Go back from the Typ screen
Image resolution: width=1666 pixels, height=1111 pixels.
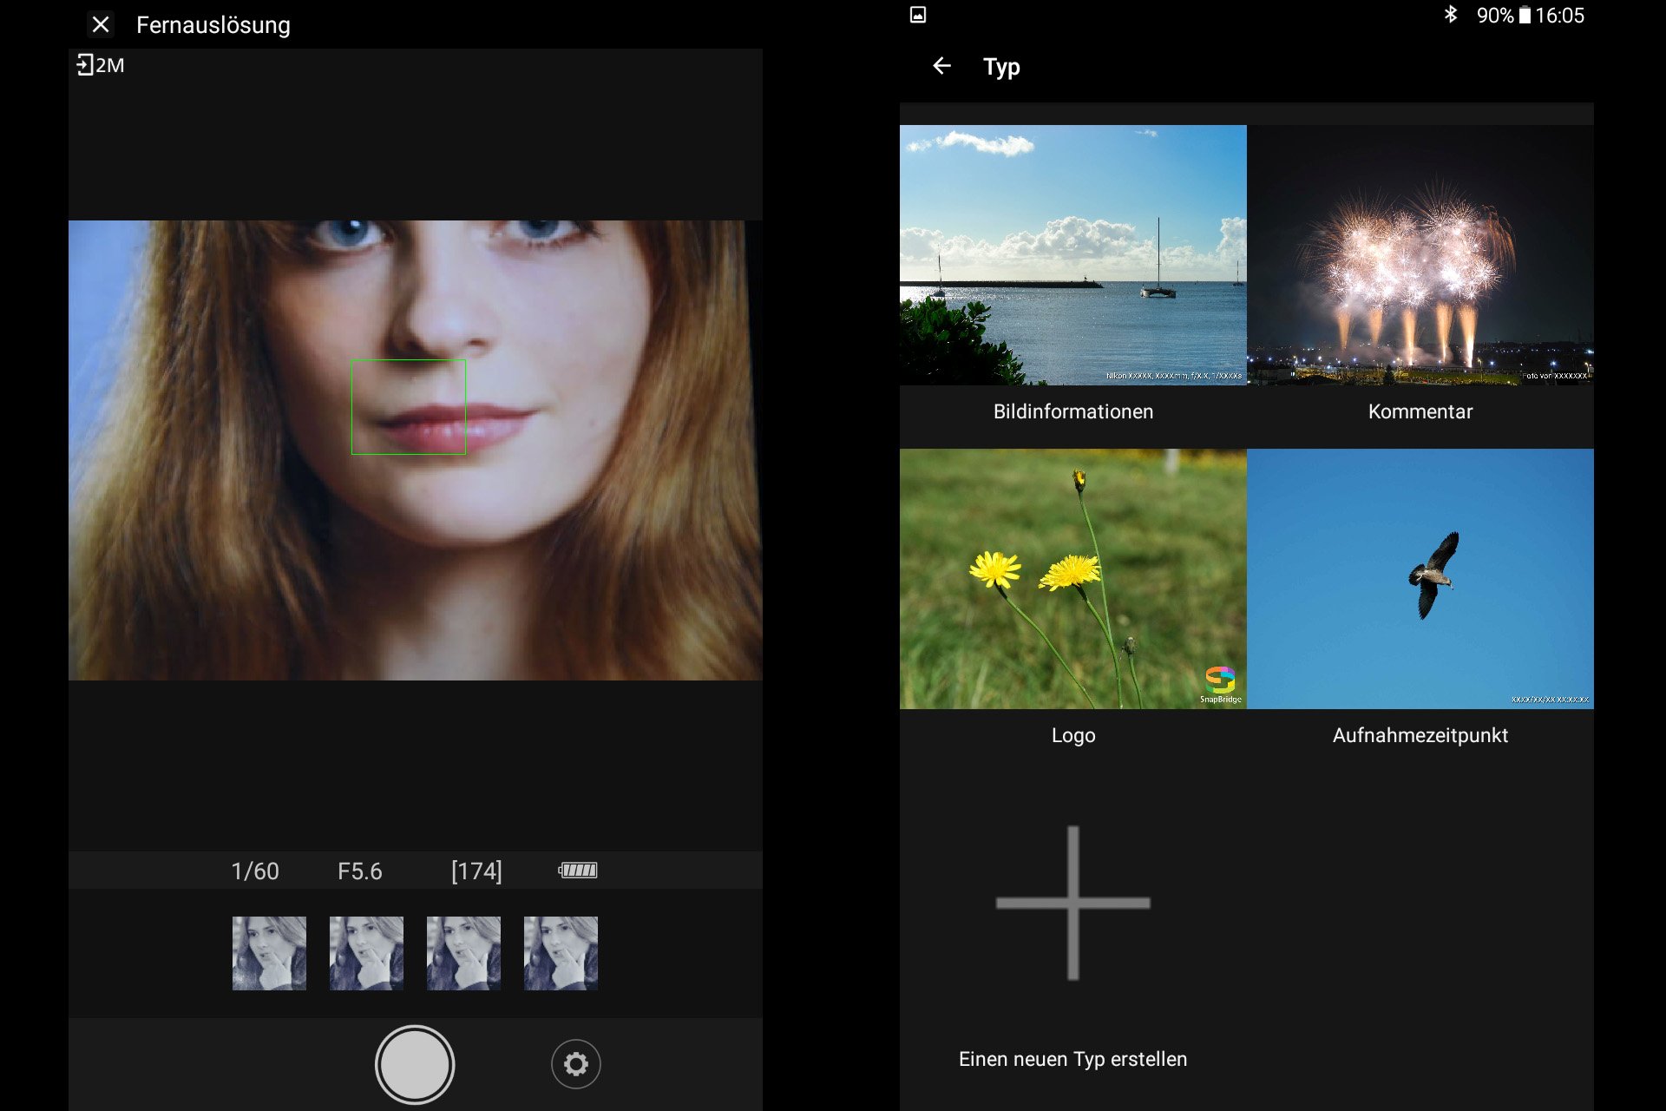pos(942,66)
